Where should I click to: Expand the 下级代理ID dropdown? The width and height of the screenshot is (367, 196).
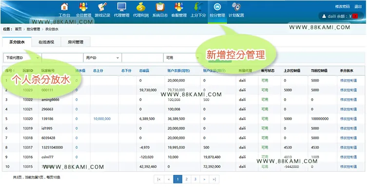tap(22, 58)
